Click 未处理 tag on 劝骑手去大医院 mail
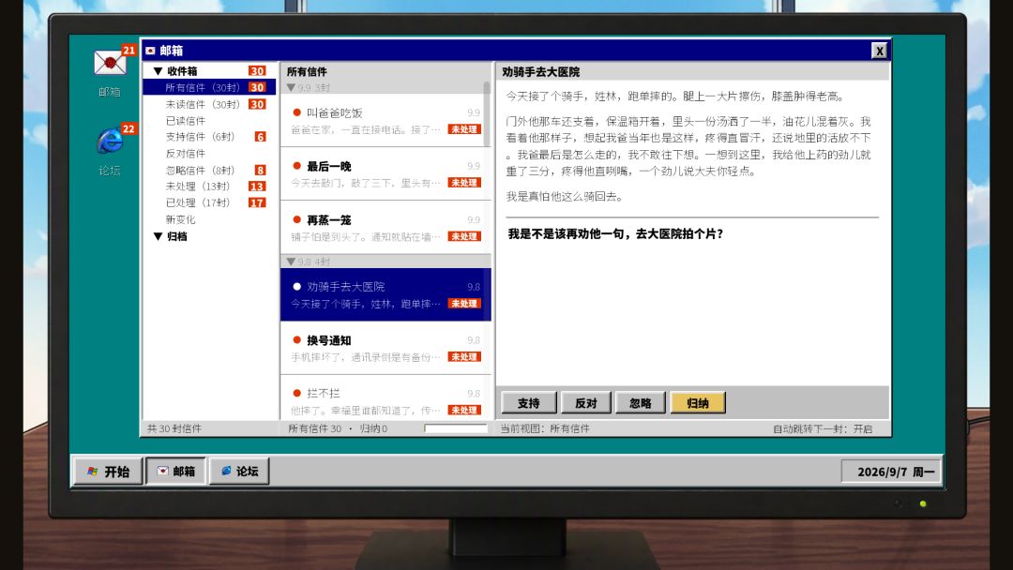This screenshot has width=1013, height=570. pos(464,304)
